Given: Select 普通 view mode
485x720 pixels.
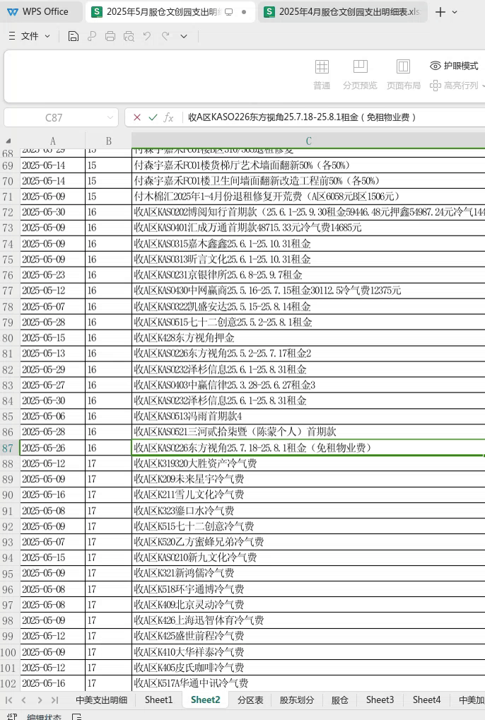Looking at the screenshot, I should (x=322, y=74).
